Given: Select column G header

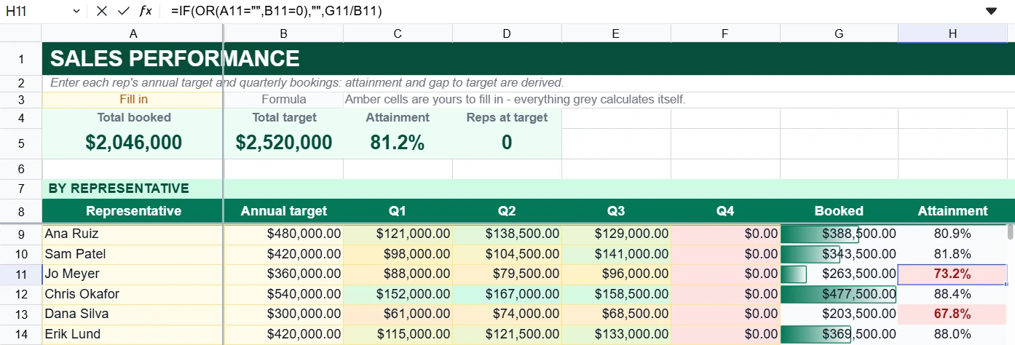Looking at the screenshot, I should pos(839,33).
